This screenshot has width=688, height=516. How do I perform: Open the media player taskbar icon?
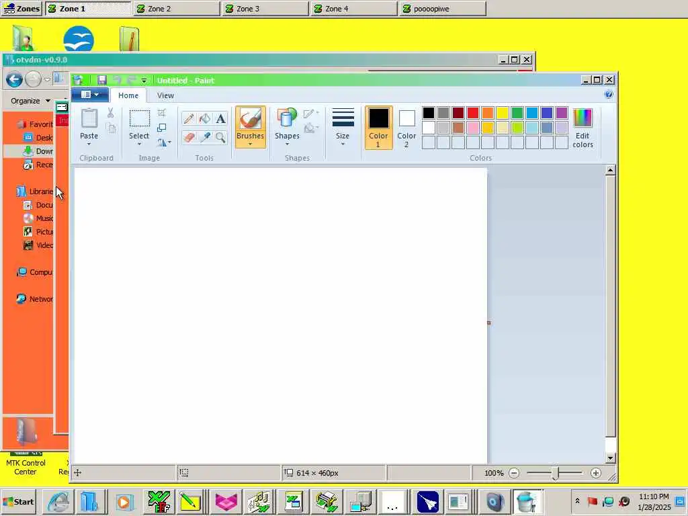(x=124, y=502)
